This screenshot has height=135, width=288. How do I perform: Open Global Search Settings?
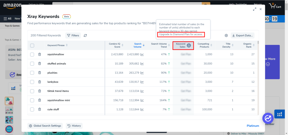pyautogui.click(x=45, y=126)
